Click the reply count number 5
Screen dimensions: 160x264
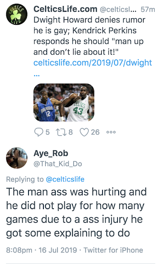coord(48,132)
